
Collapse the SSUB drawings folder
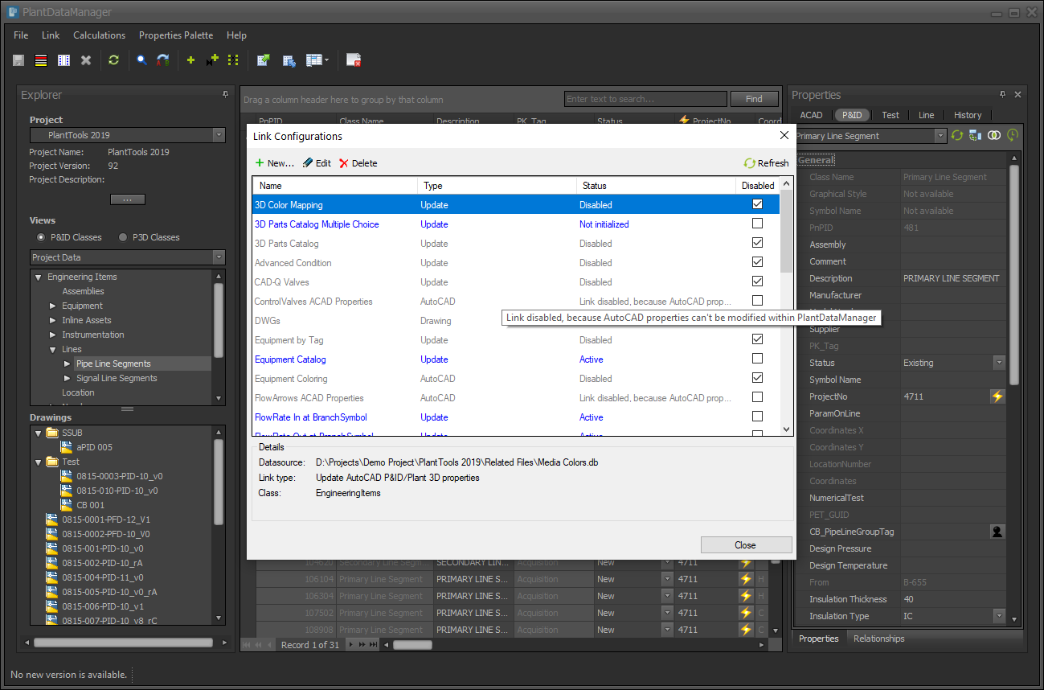39,433
